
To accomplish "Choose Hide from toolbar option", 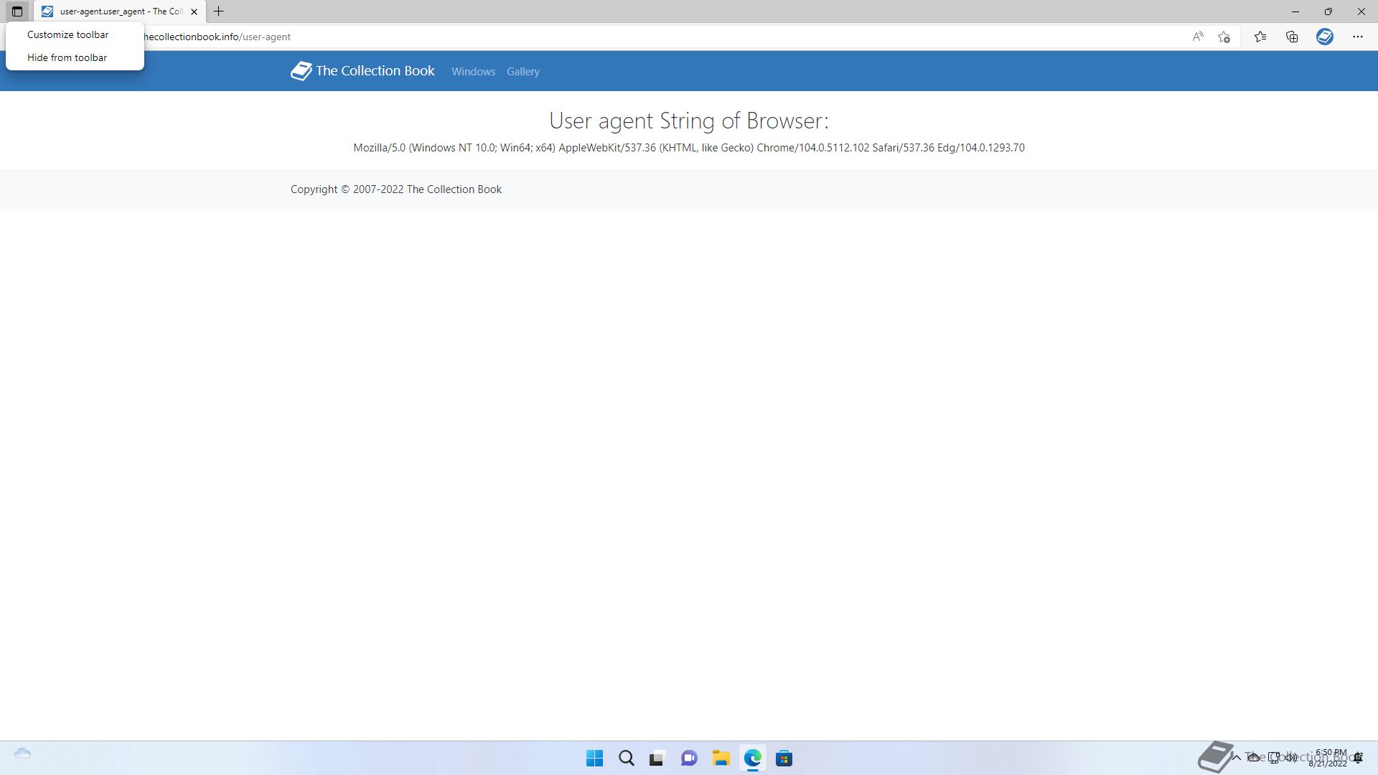I will tap(67, 57).
